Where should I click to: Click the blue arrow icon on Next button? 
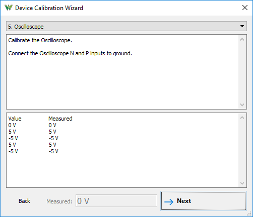click(169, 201)
